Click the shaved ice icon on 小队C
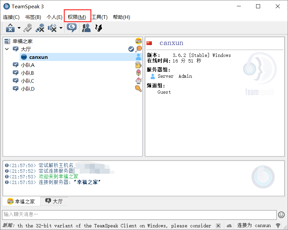 139,81
